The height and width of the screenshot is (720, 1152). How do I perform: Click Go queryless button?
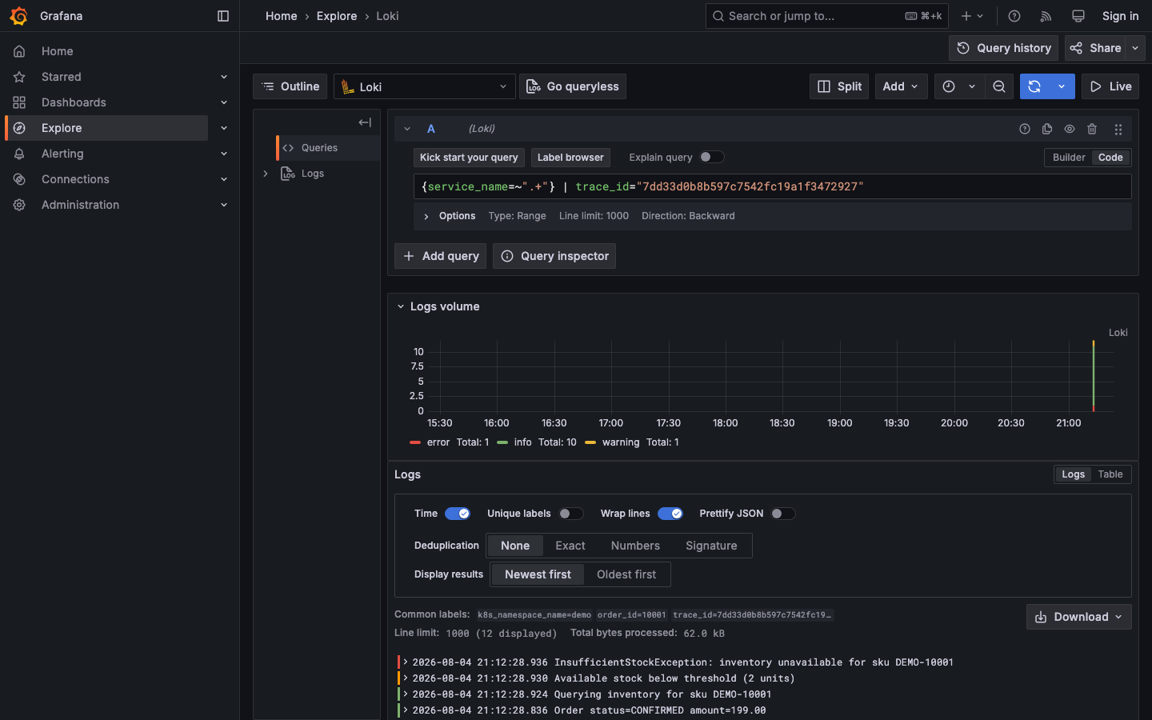[x=573, y=86]
